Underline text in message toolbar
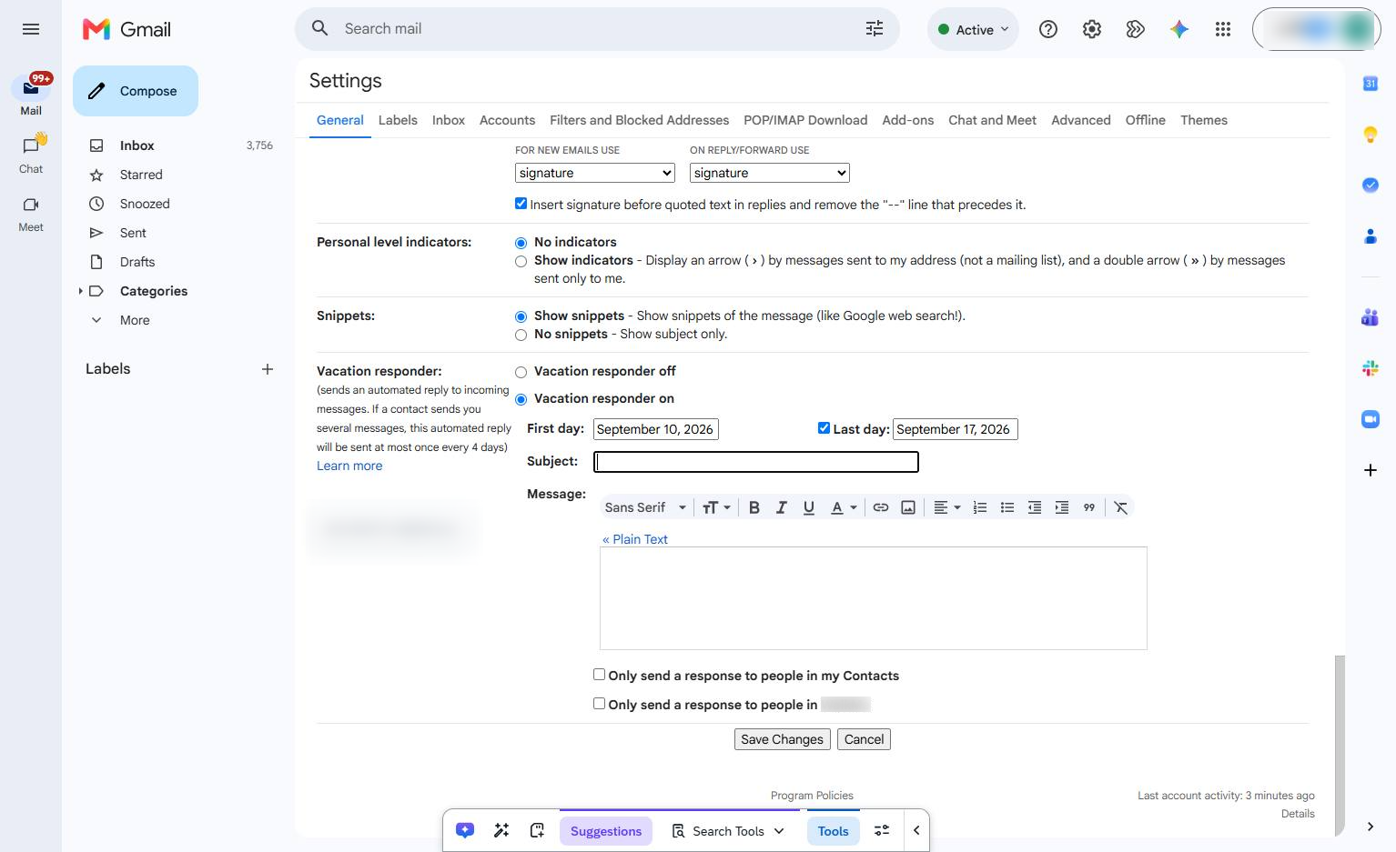The width and height of the screenshot is (1396, 852). point(808,507)
